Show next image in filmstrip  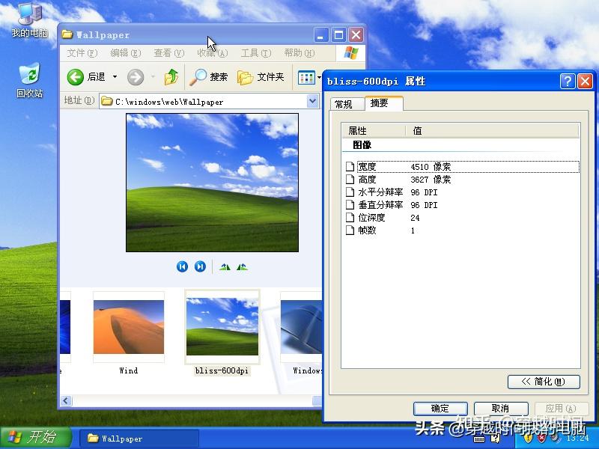pos(200,266)
